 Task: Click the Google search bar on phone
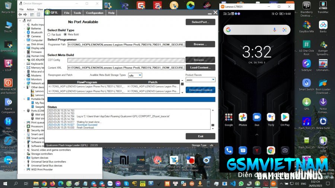pyautogui.click(x=257, y=30)
